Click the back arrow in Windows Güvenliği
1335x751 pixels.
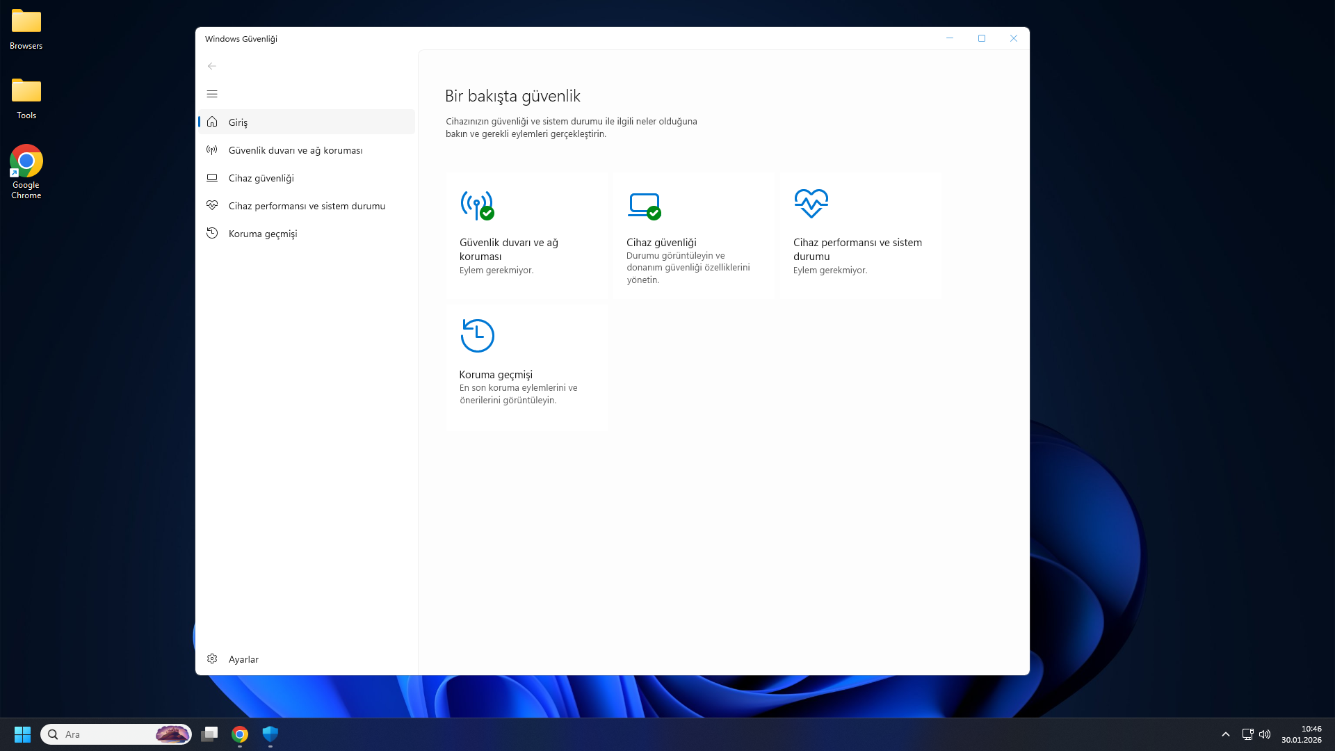(212, 66)
